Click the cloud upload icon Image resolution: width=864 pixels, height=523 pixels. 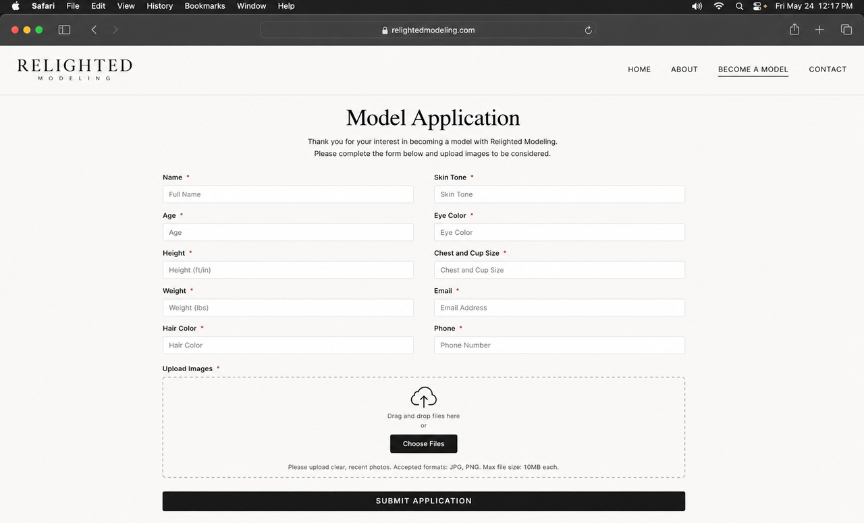pyautogui.click(x=424, y=397)
